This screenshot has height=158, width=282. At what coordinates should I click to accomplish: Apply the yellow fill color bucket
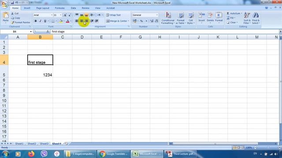pos(61,21)
